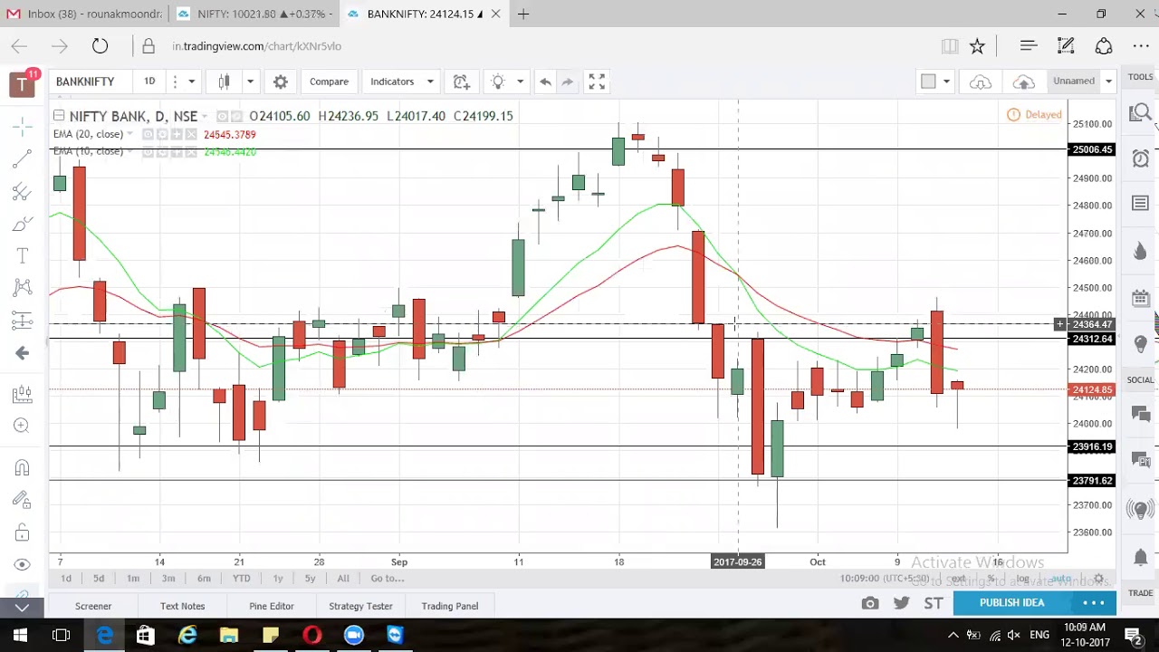The height and width of the screenshot is (652, 1159).
Task: Open the ideas lightbulb icon in toolbar
Action: tap(497, 81)
